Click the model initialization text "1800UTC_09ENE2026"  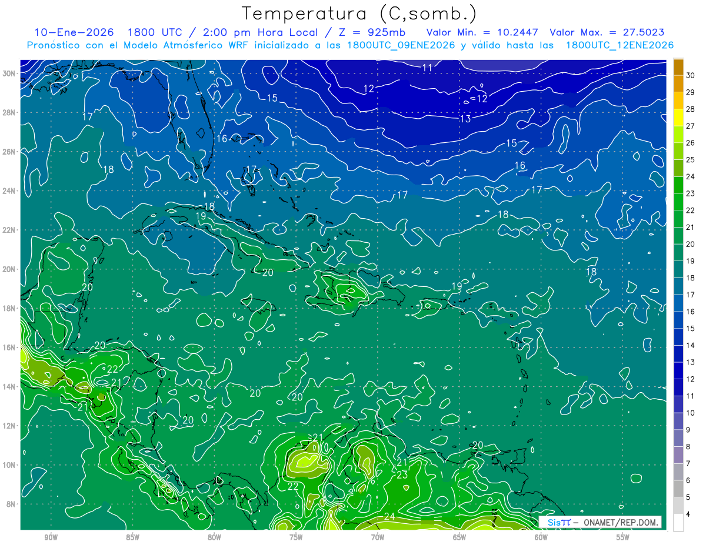point(401,45)
